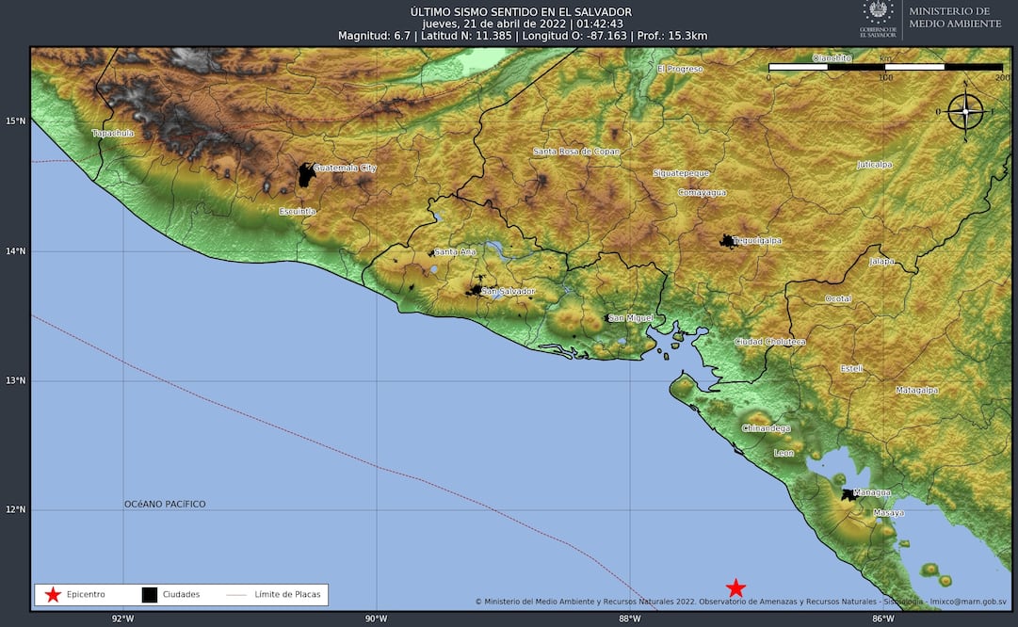
Task: Toggle the Epicentro legend label
Action: tap(85, 594)
